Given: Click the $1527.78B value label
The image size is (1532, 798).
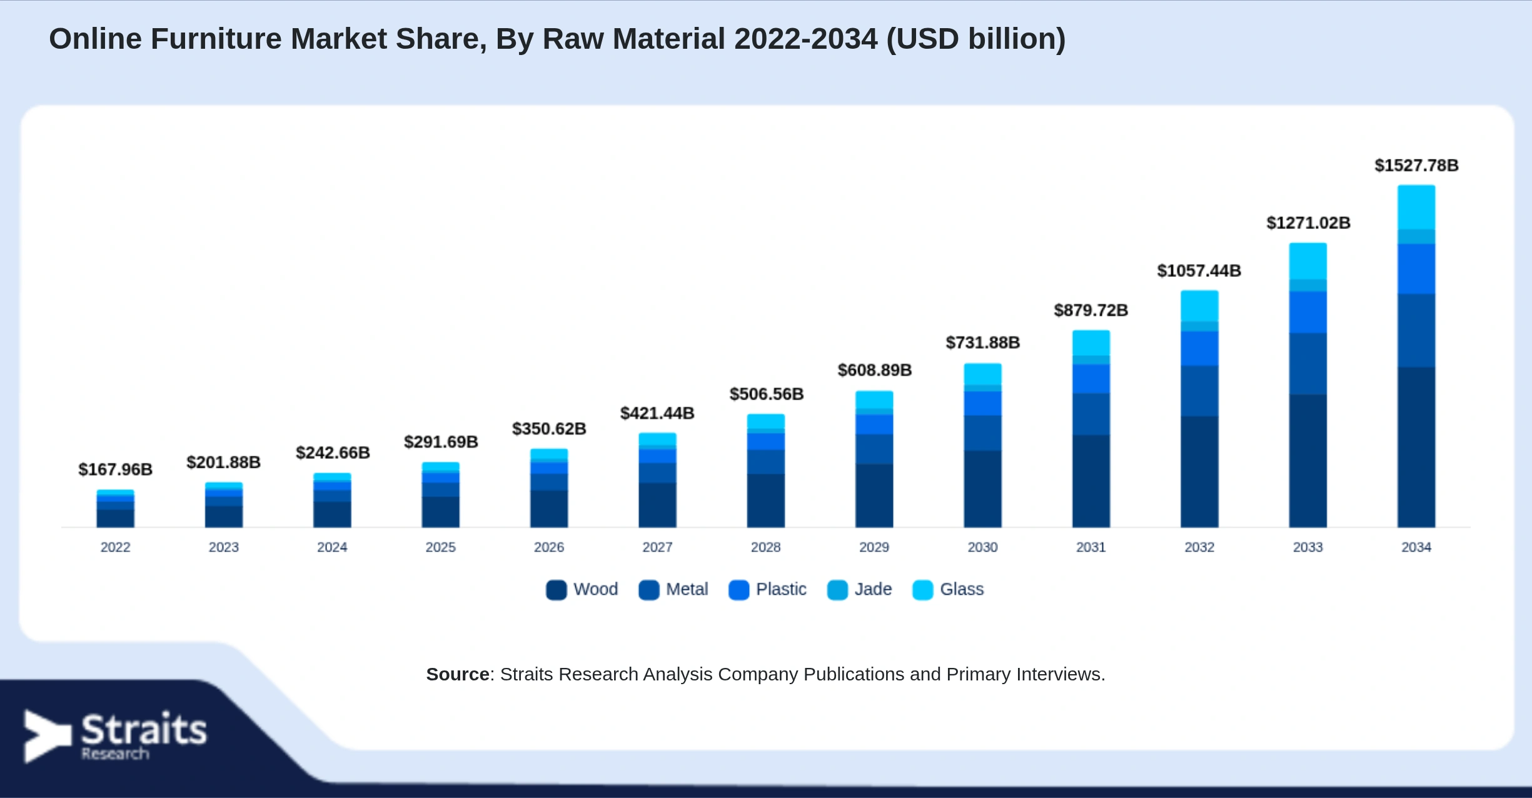Looking at the screenshot, I should coord(1416,166).
